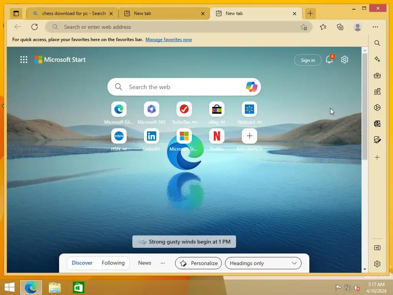Open sidebar Games chess icon

377,91
